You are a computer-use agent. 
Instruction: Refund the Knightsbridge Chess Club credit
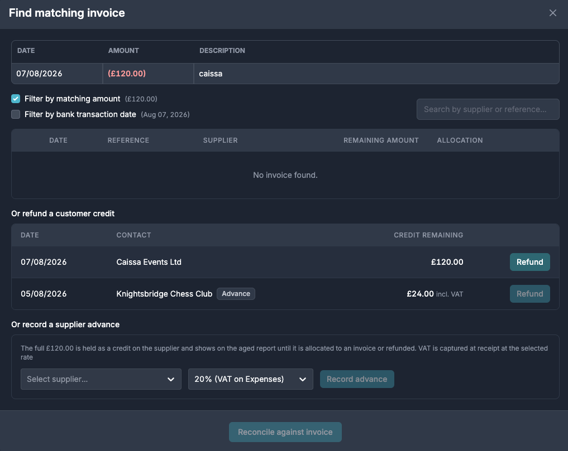coord(529,294)
